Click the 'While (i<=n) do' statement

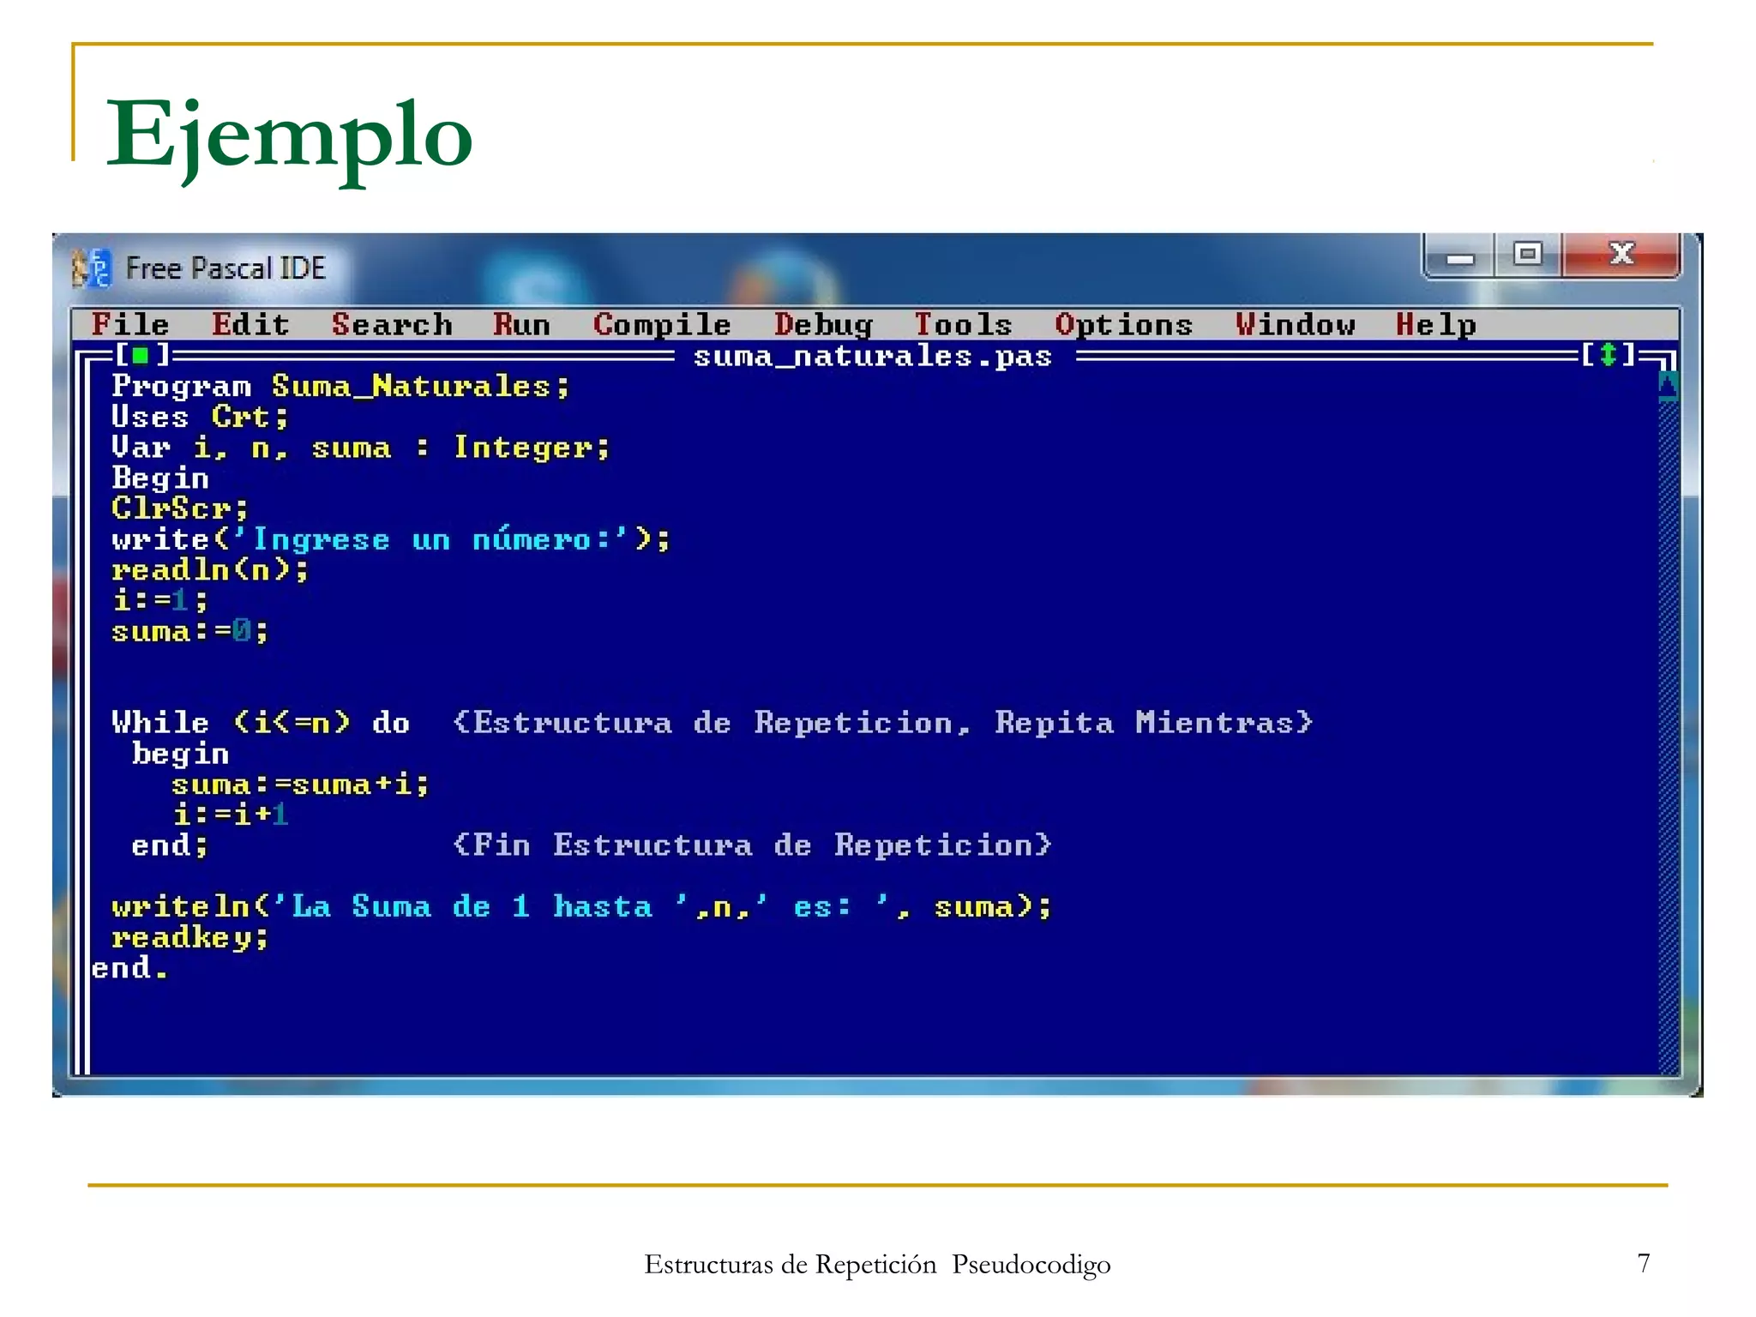tap(261, 723)
